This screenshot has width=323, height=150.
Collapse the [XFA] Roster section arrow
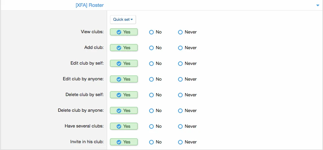click(318, 5)
